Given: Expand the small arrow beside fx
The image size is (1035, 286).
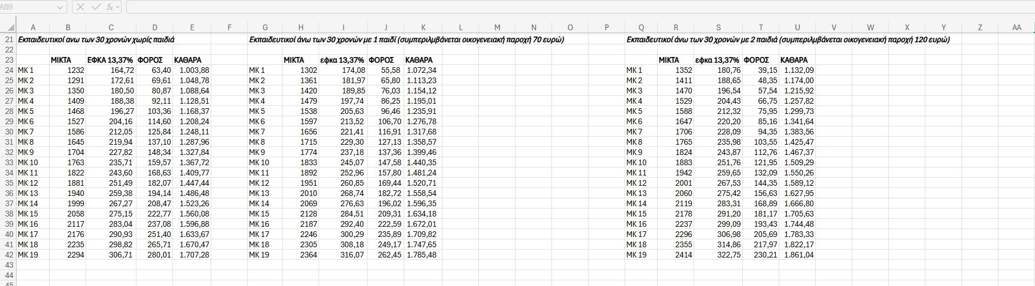Looking at the screenshot, I should click(x=118, y=7).
